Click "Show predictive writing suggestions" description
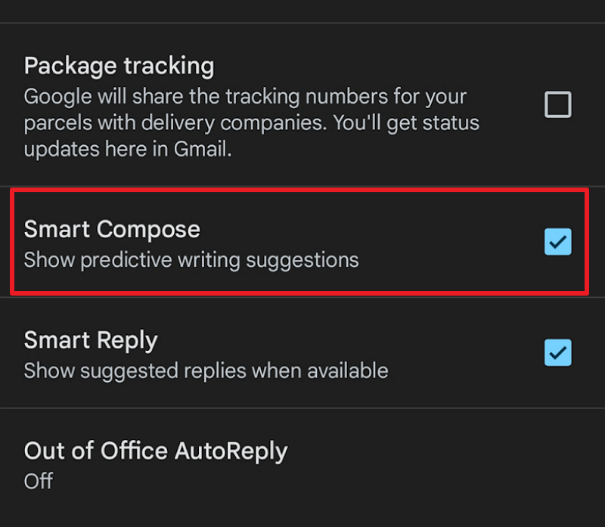Screen dimensions: 605x527 (191, 260)
